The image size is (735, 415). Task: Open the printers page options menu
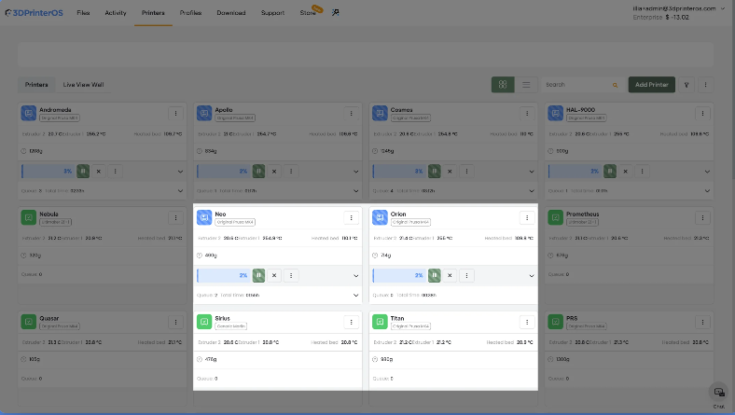click(x=705, y=85)
